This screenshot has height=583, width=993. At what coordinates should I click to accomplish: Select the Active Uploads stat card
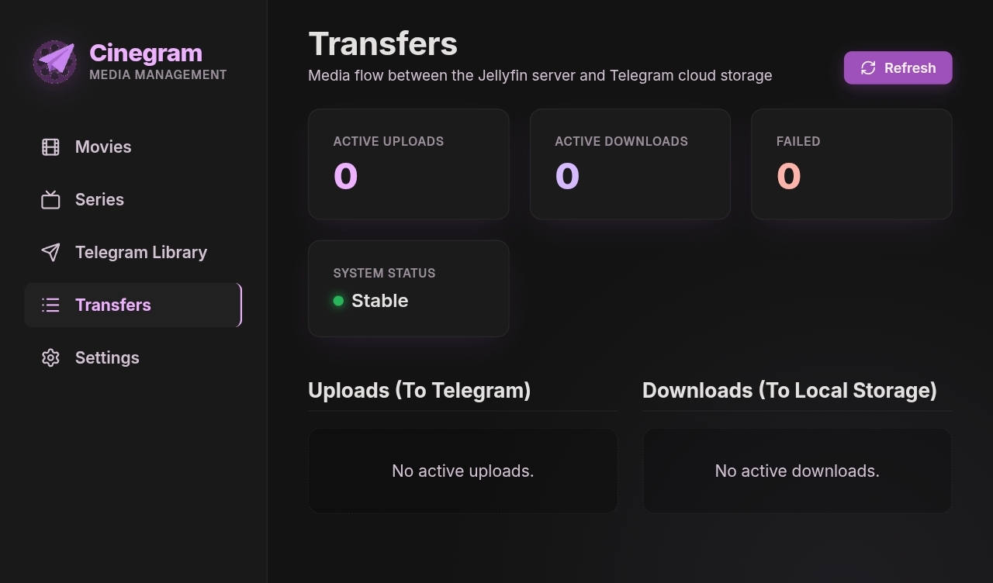click(x=409, y=164)
